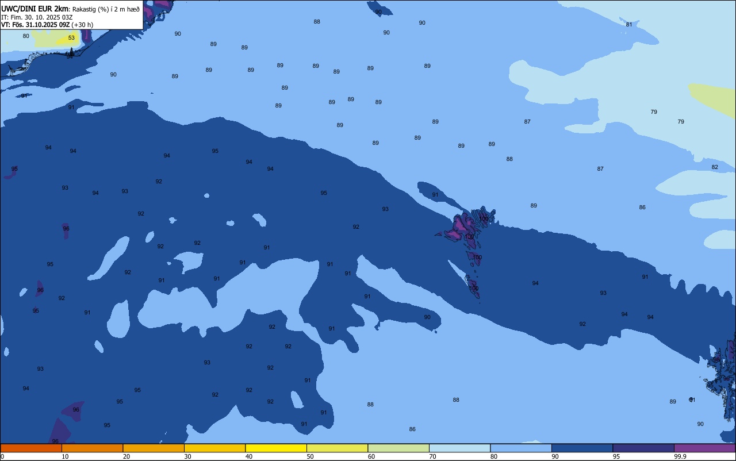
Task: Click the 95–99.9 navy legend swatch
Action: coord(643,448)
